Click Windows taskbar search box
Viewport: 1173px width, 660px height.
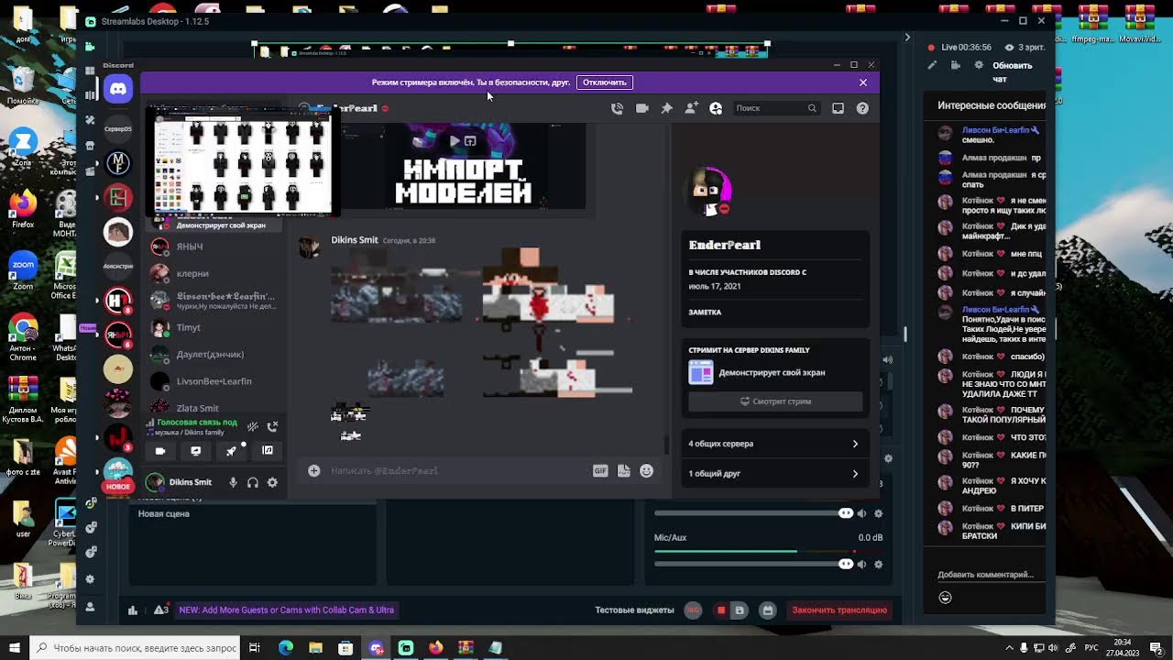click(x=137, y=648)
